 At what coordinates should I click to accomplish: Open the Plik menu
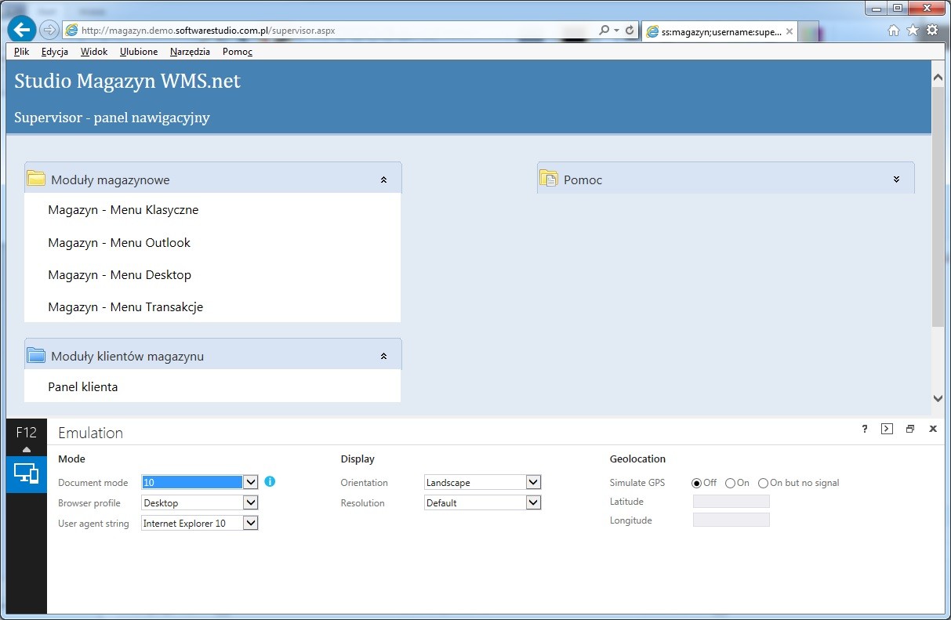coord(21,52)
